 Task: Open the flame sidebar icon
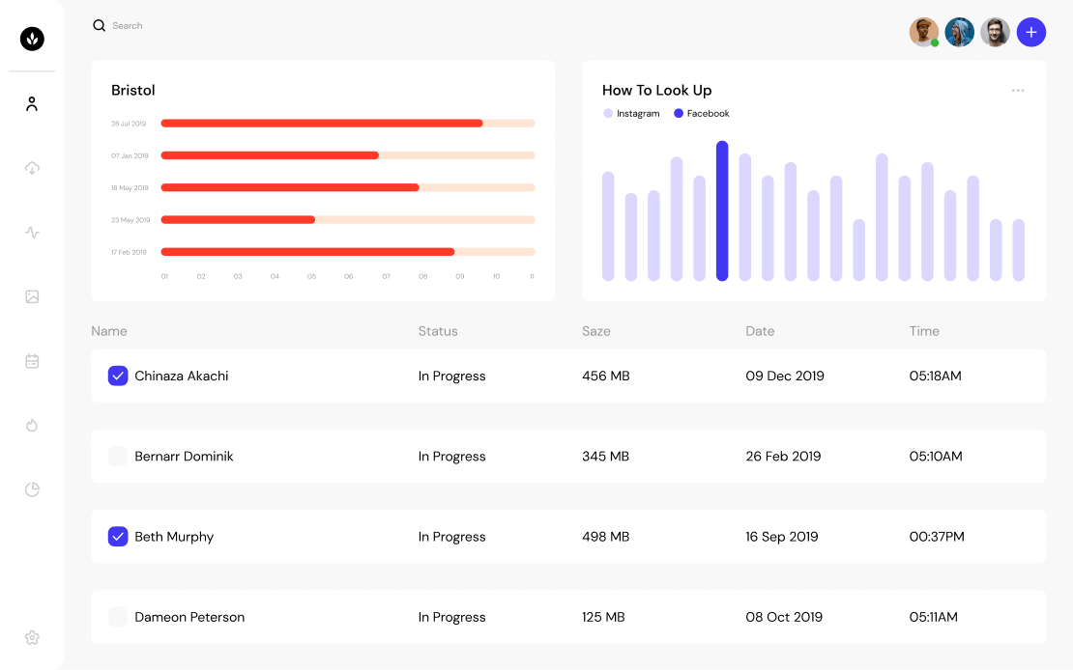(x=32, y=425)
